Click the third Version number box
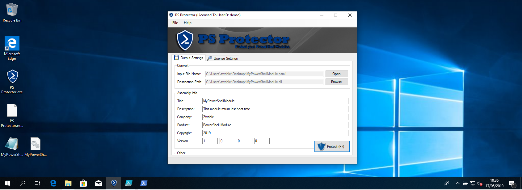 (245, 141)
